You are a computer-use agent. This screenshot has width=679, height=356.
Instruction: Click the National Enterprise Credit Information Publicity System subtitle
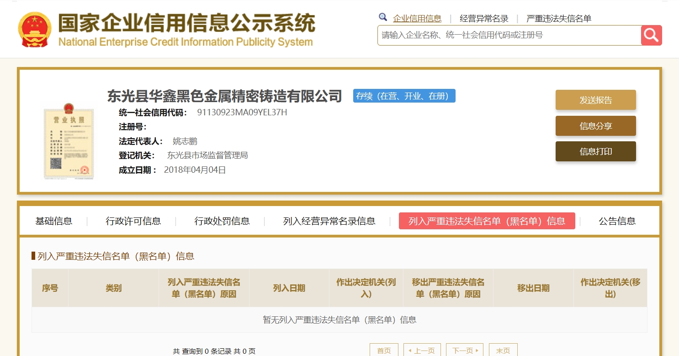coord(186,42)
